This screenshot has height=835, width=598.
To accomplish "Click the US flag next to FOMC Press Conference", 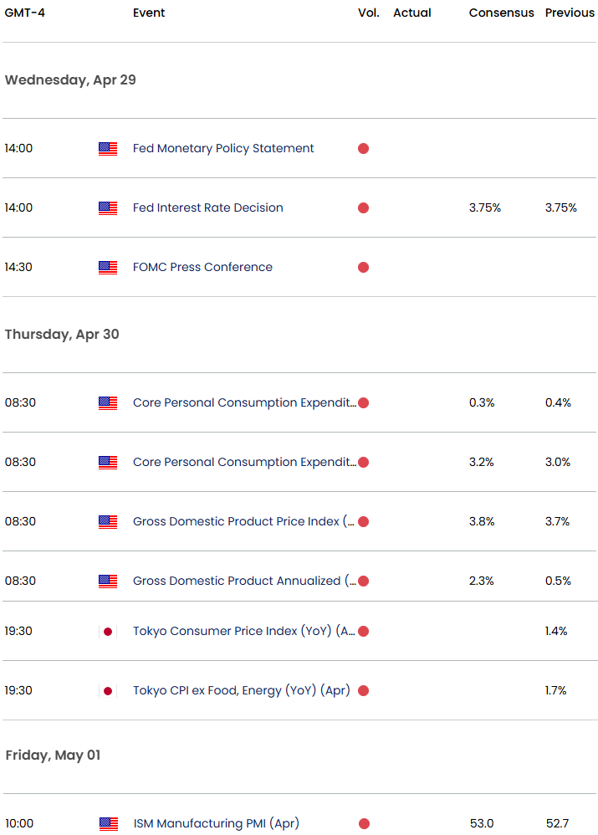I will (x=108, y=268).
